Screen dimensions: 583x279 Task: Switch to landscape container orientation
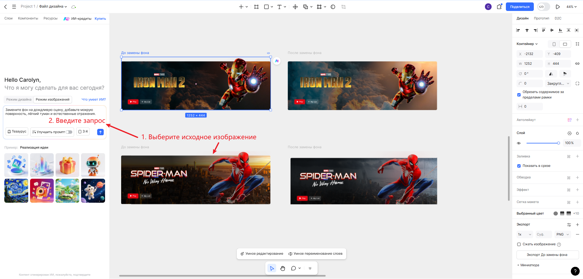coord(565,44)
